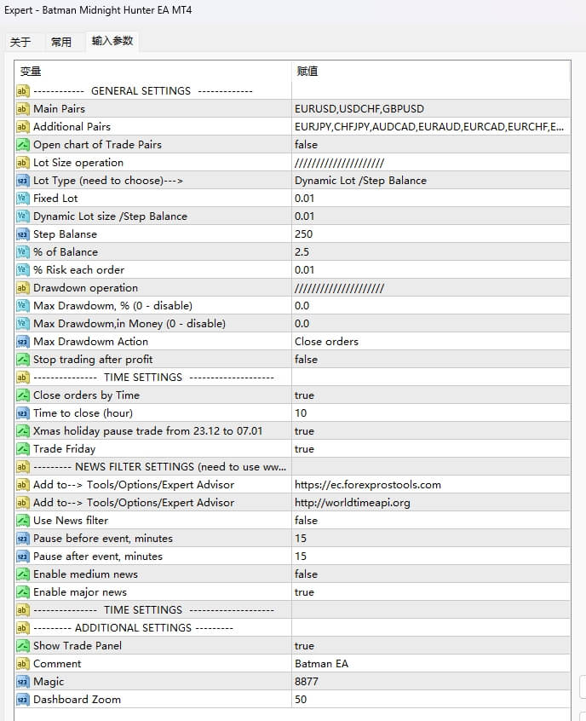Click the integer icon beside Time to close (hour)
The height and width of the screenshot is (721, 586).
click(22, 413)
